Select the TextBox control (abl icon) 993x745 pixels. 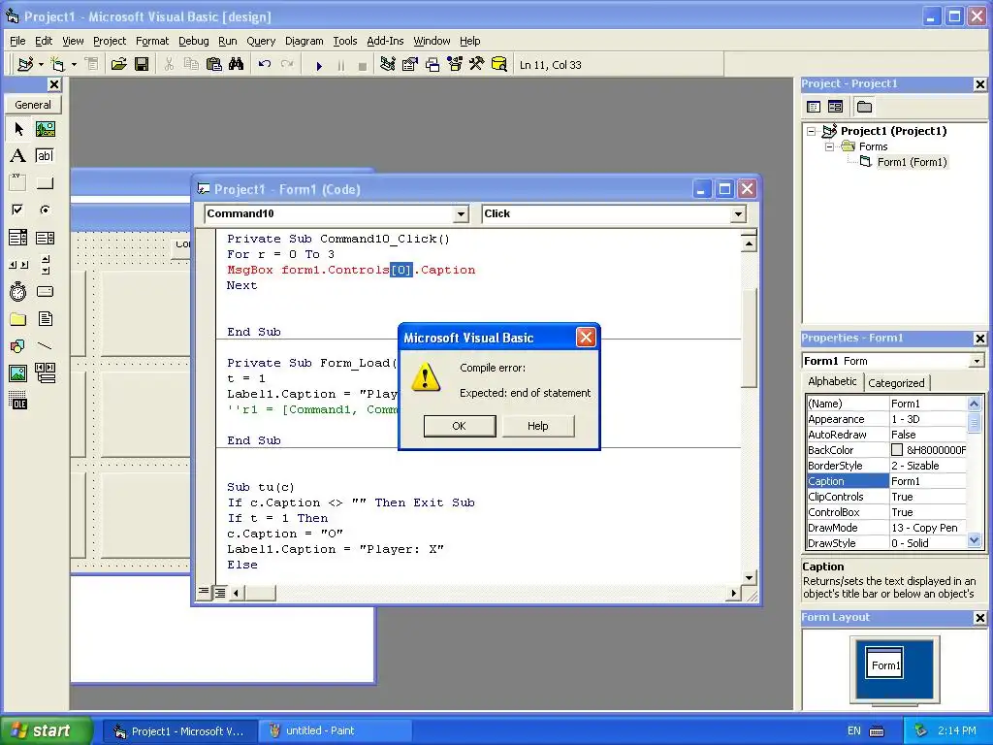pos(45,156)
